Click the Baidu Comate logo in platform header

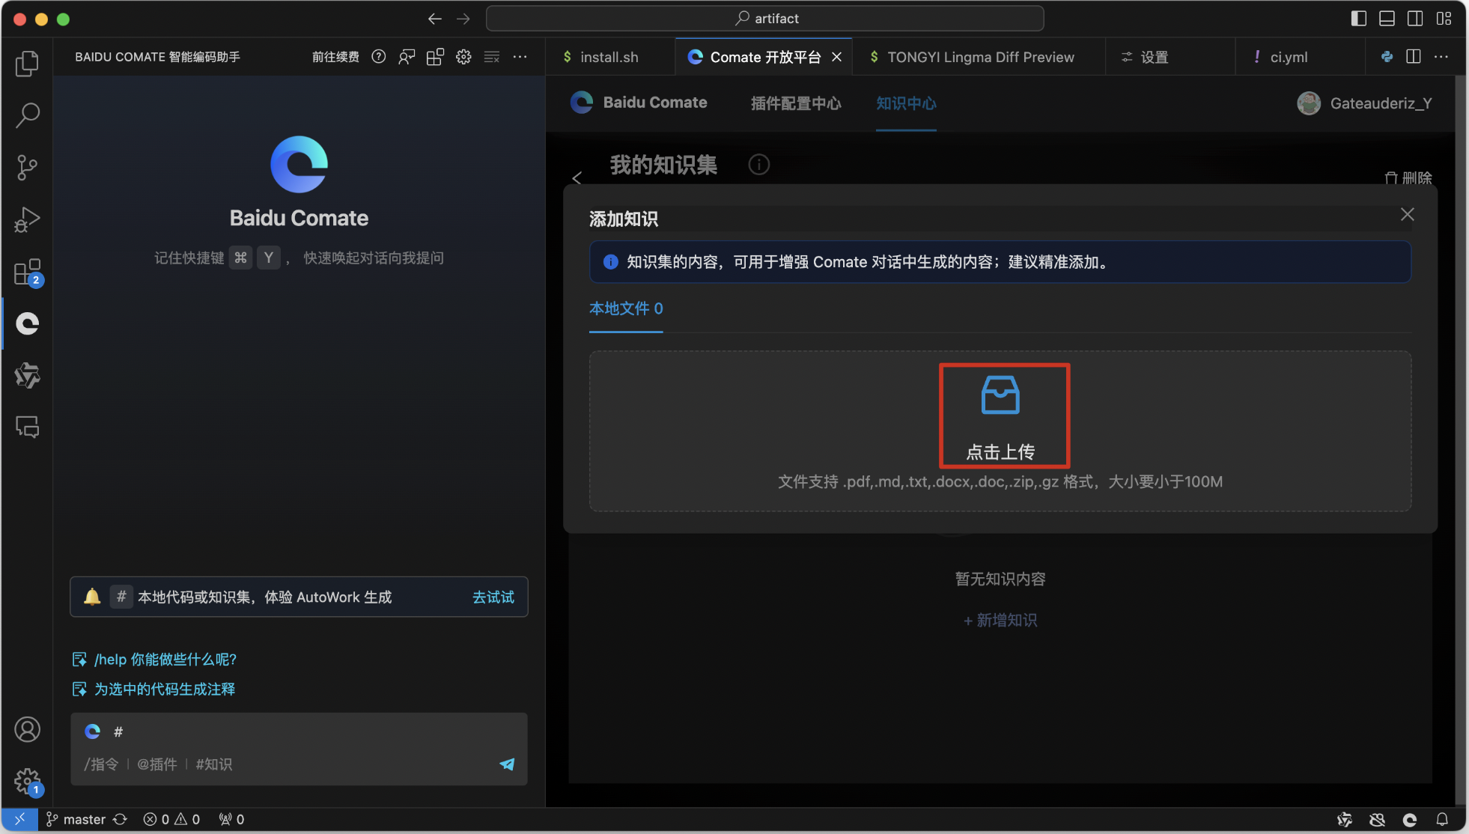click(x=639, y=103)
